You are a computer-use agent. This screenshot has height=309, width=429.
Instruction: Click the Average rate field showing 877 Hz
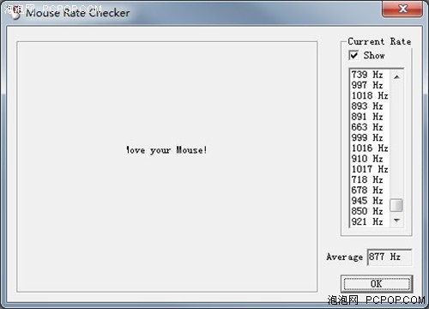[x=390, y=257]
